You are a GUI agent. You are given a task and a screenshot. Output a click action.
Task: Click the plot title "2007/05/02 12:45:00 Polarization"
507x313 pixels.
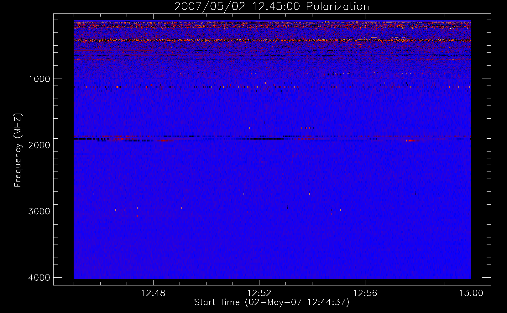[x=272, y=7]
